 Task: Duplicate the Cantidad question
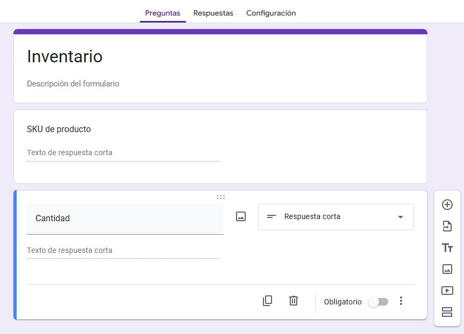coord(267,301)
